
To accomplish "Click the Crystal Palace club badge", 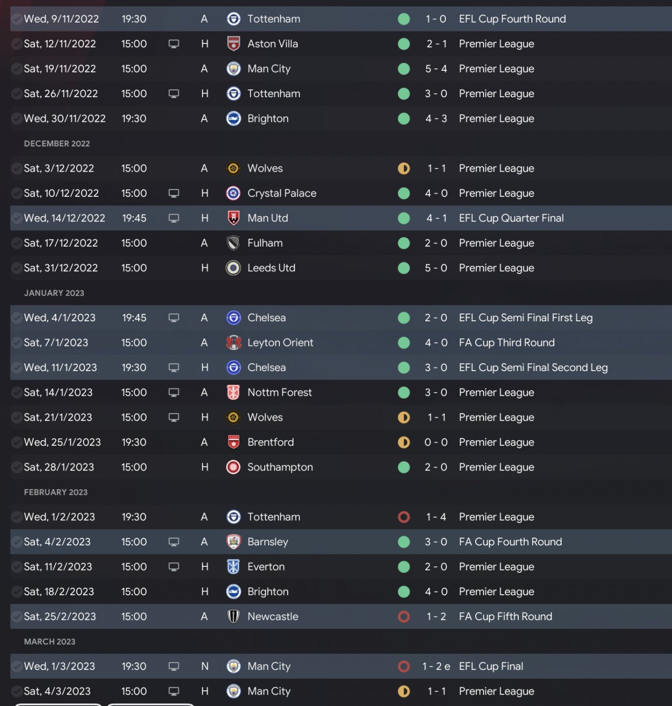I will pyautogui.click(x=234, y=193).
